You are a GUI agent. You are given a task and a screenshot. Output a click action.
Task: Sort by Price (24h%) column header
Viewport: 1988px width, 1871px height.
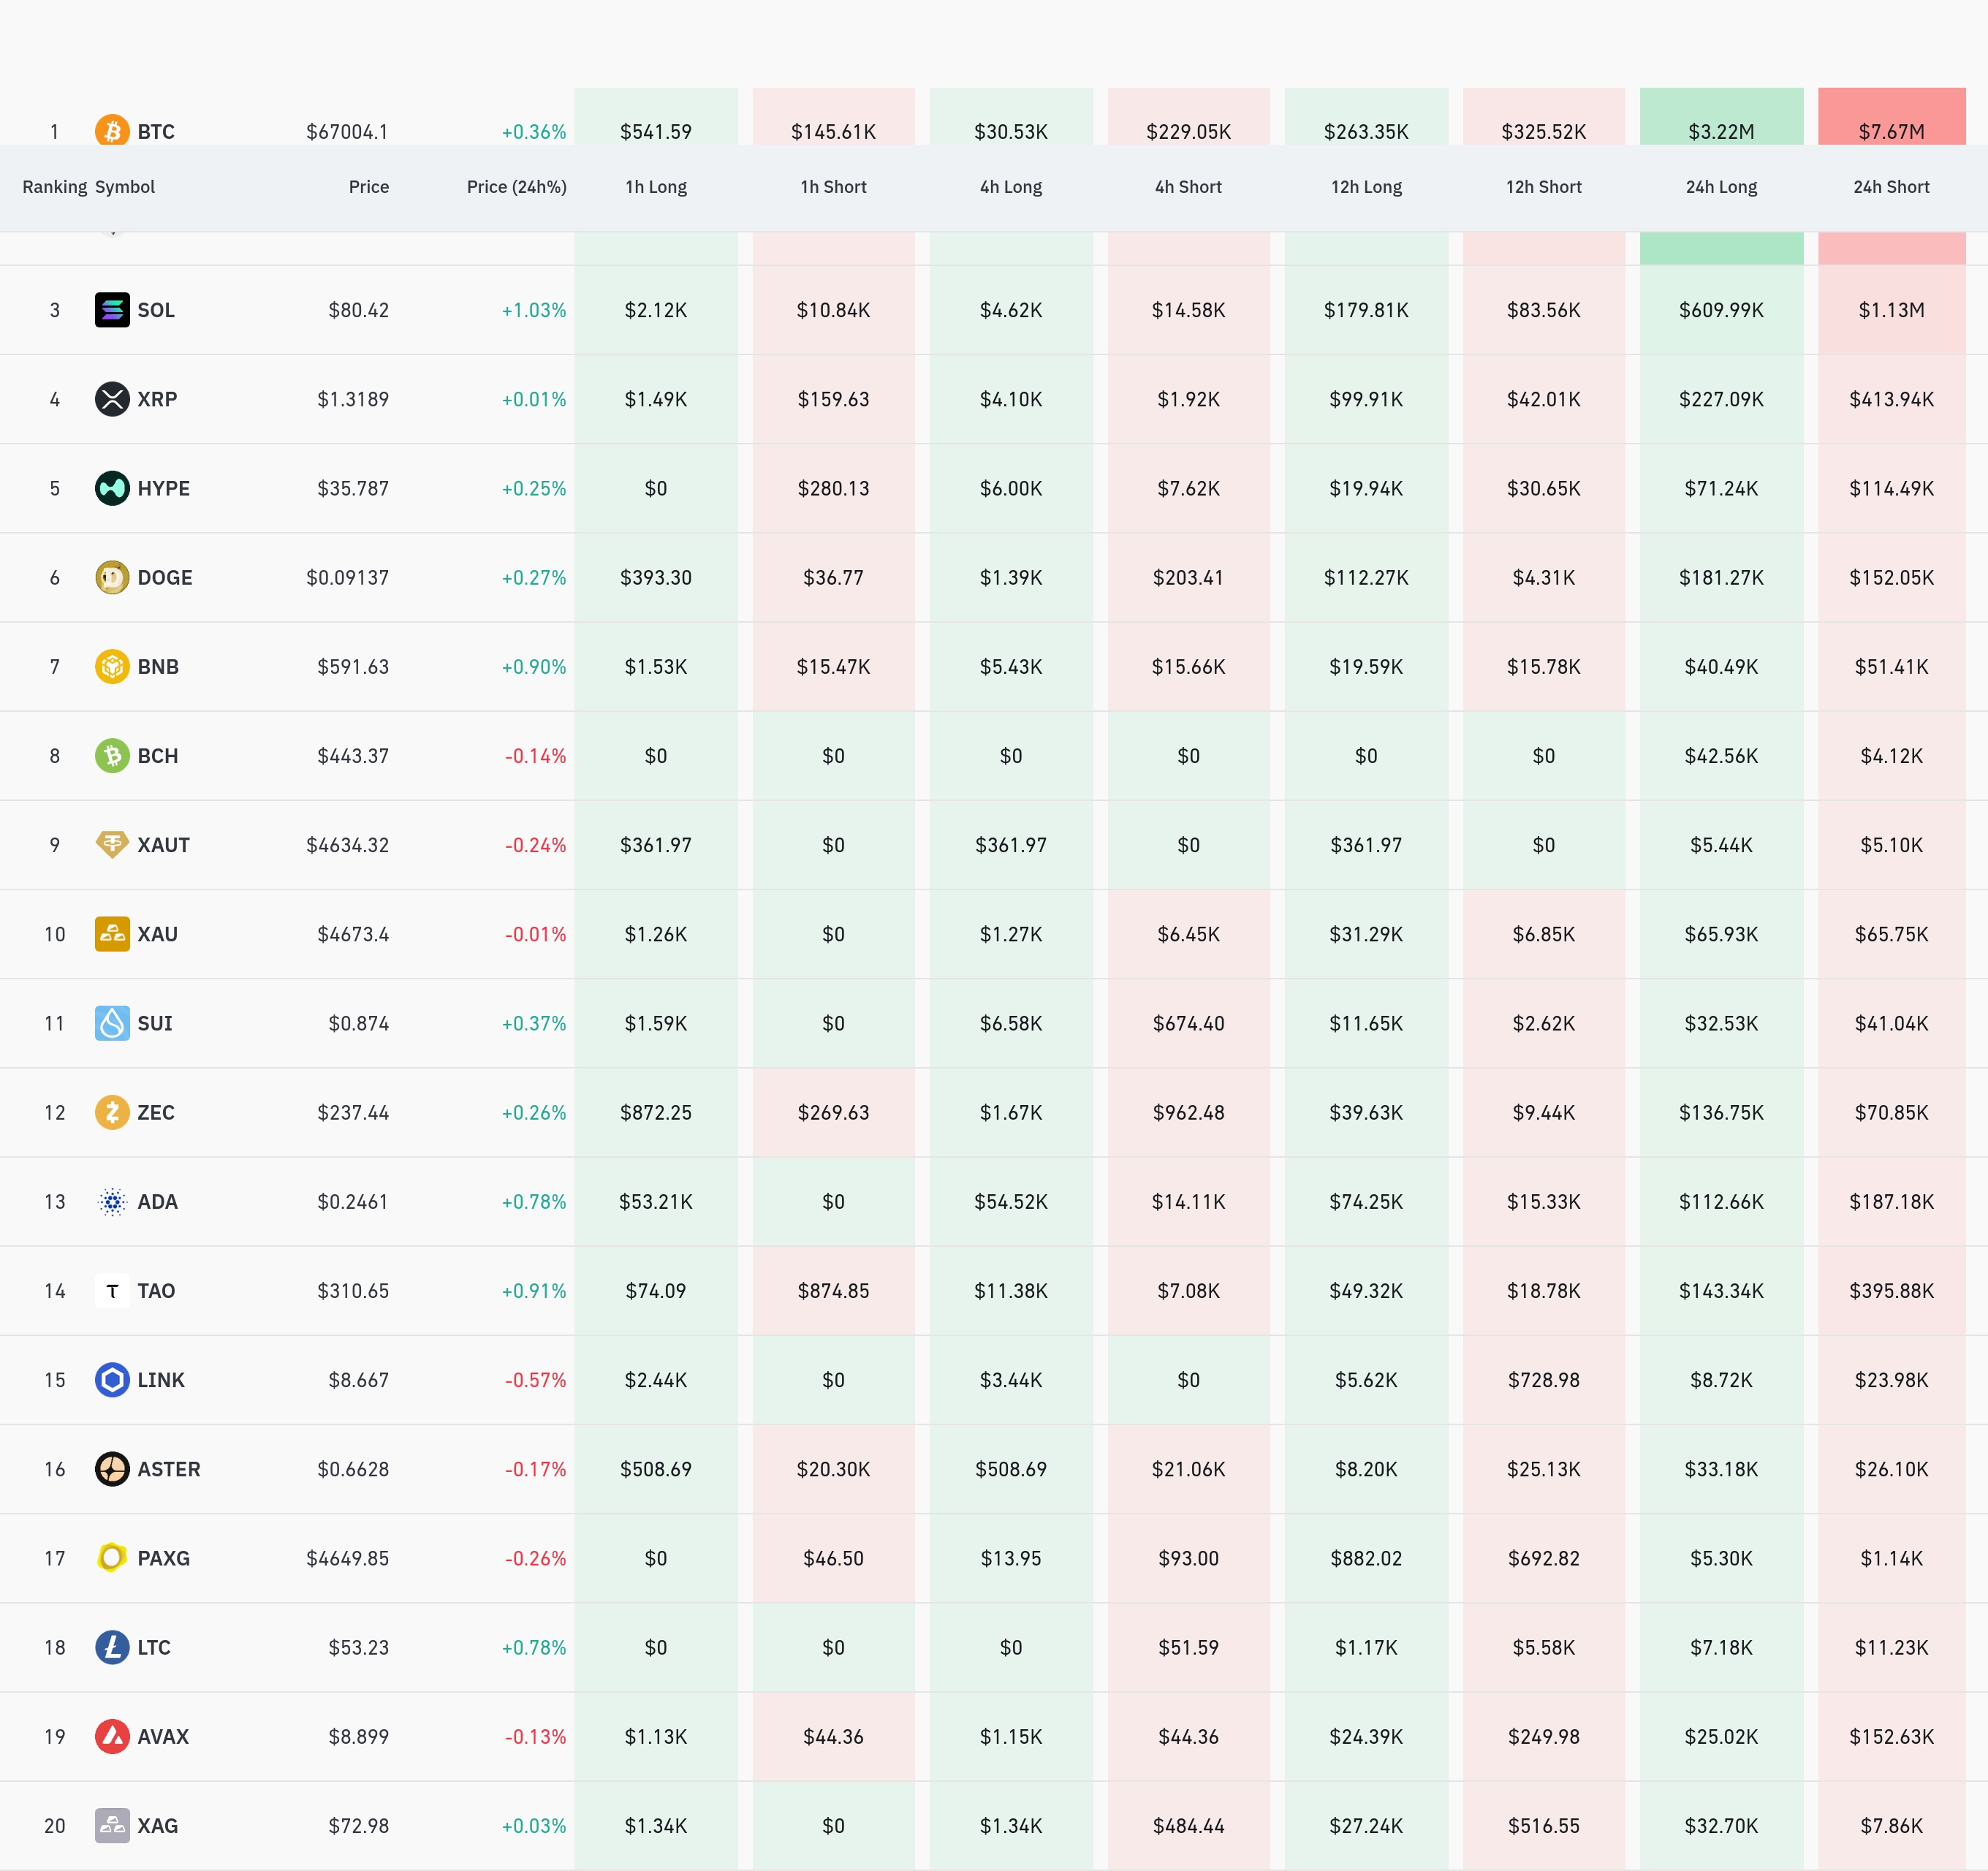point(516,187)
